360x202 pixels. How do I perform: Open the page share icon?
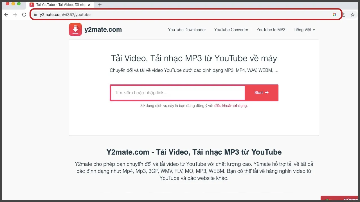coord(343,14)
